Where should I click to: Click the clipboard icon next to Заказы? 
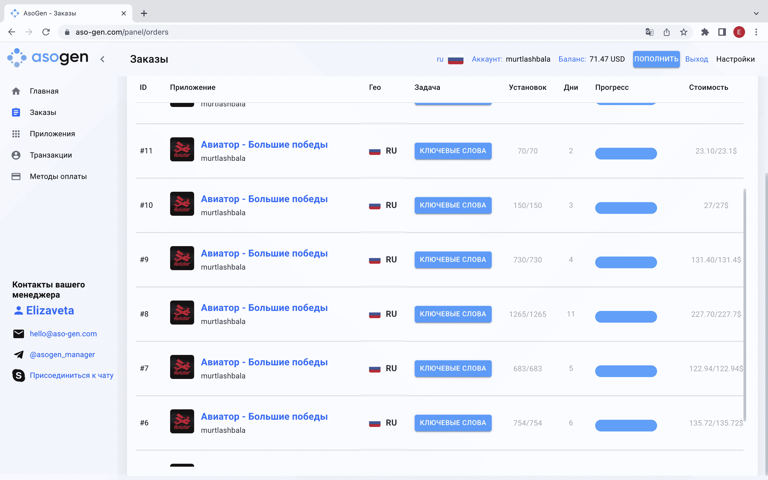pos(16,112)
